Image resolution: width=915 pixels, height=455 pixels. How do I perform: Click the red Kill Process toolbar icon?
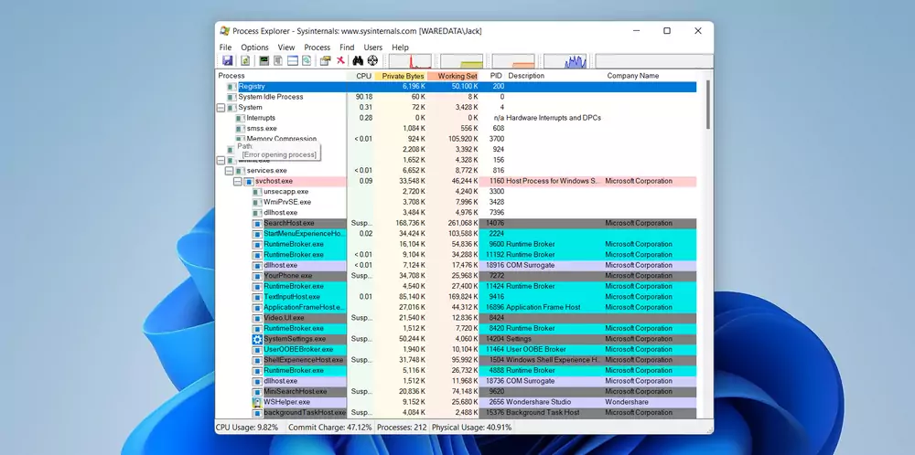340,60
